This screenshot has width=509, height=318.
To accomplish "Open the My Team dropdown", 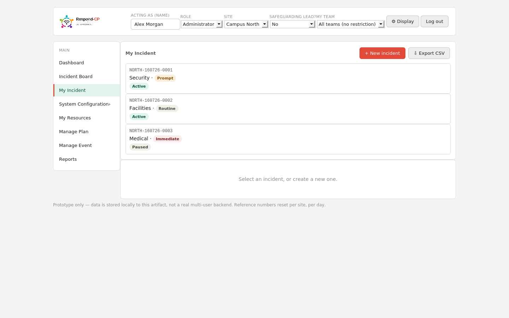I will pos(351,24).
